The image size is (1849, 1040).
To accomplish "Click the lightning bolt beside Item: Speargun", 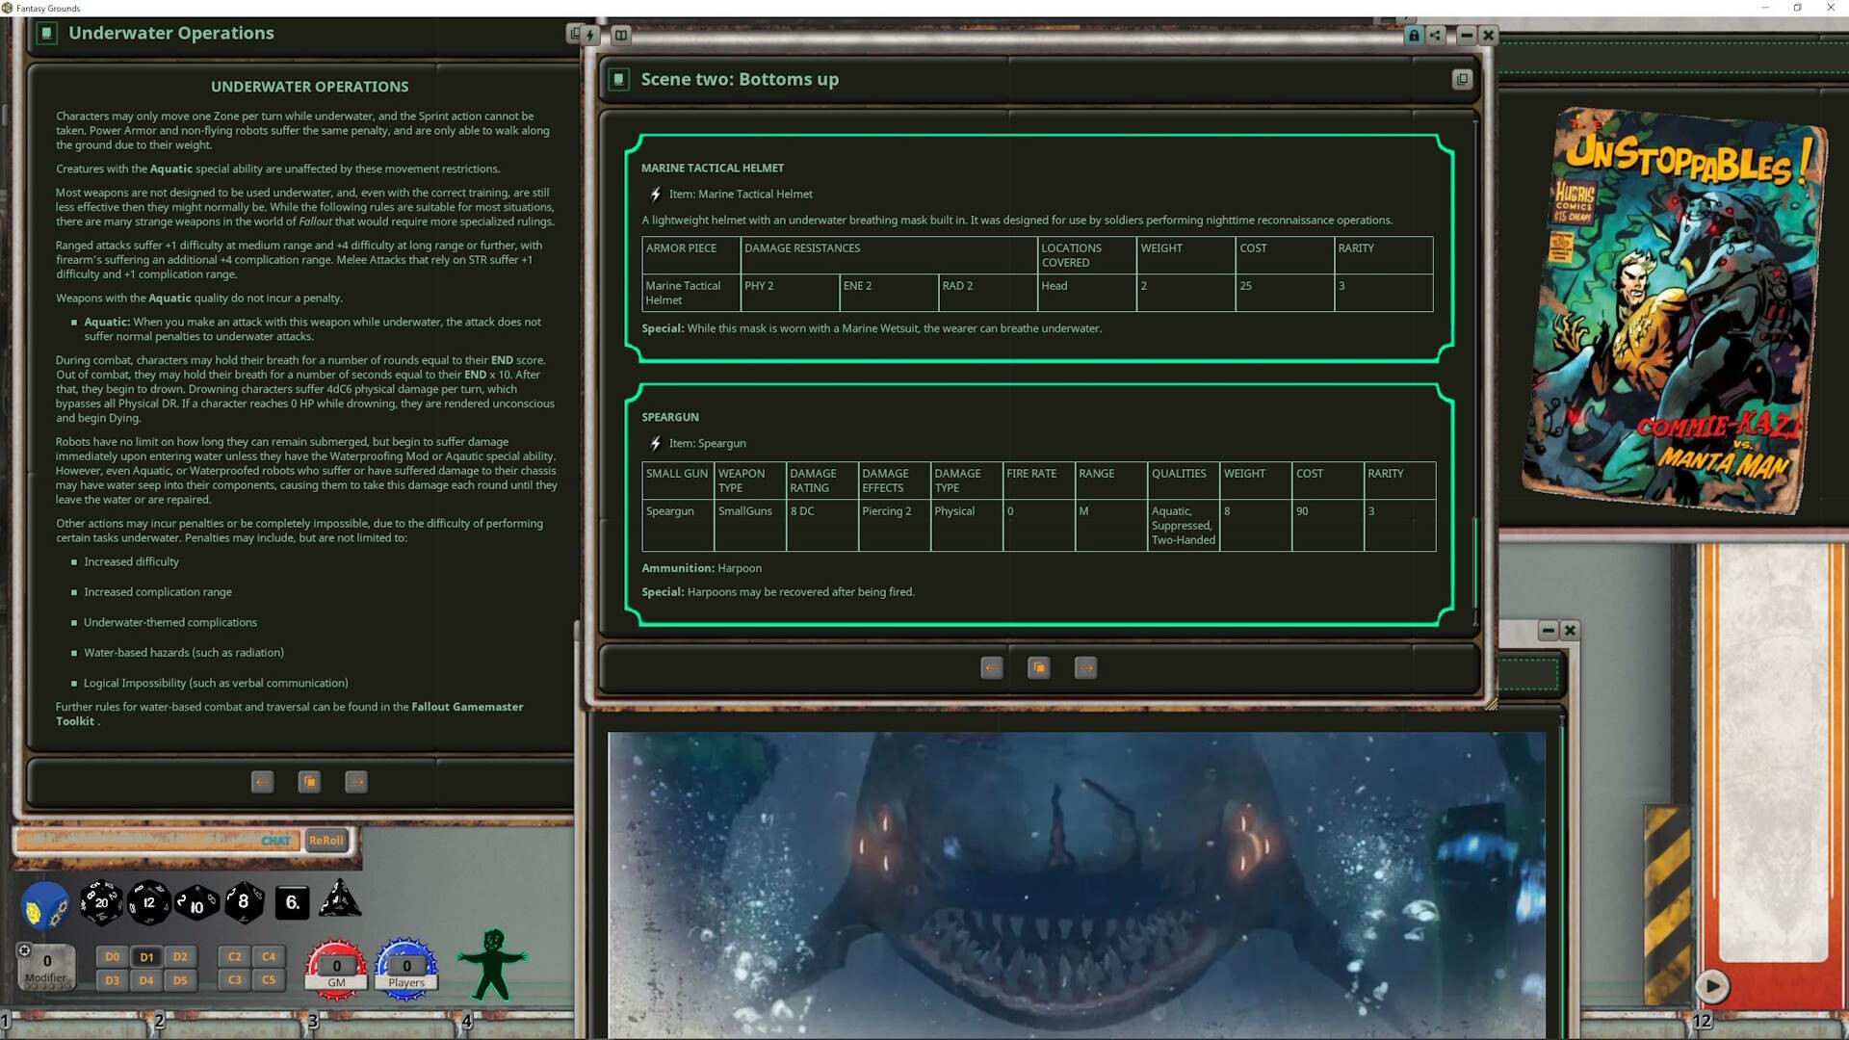I will (x=654, y=443).
